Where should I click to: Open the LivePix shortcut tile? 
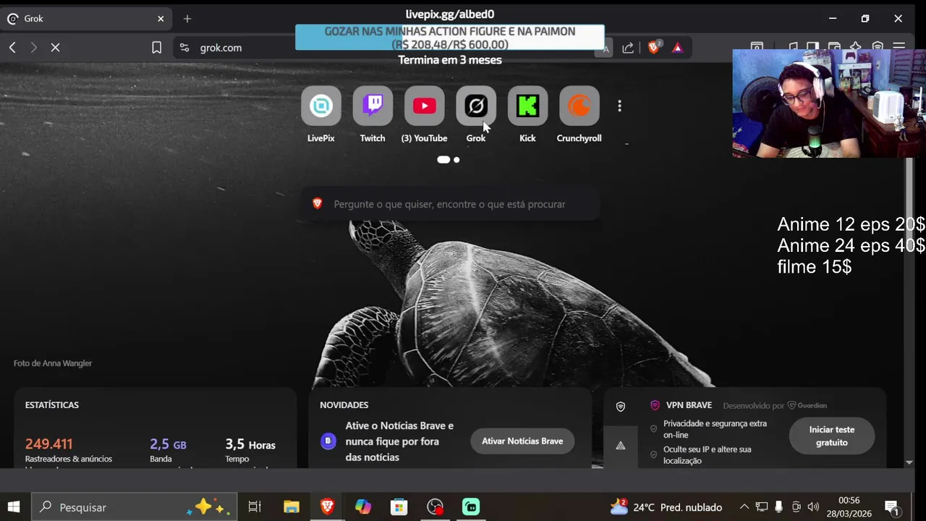point(320,106)
